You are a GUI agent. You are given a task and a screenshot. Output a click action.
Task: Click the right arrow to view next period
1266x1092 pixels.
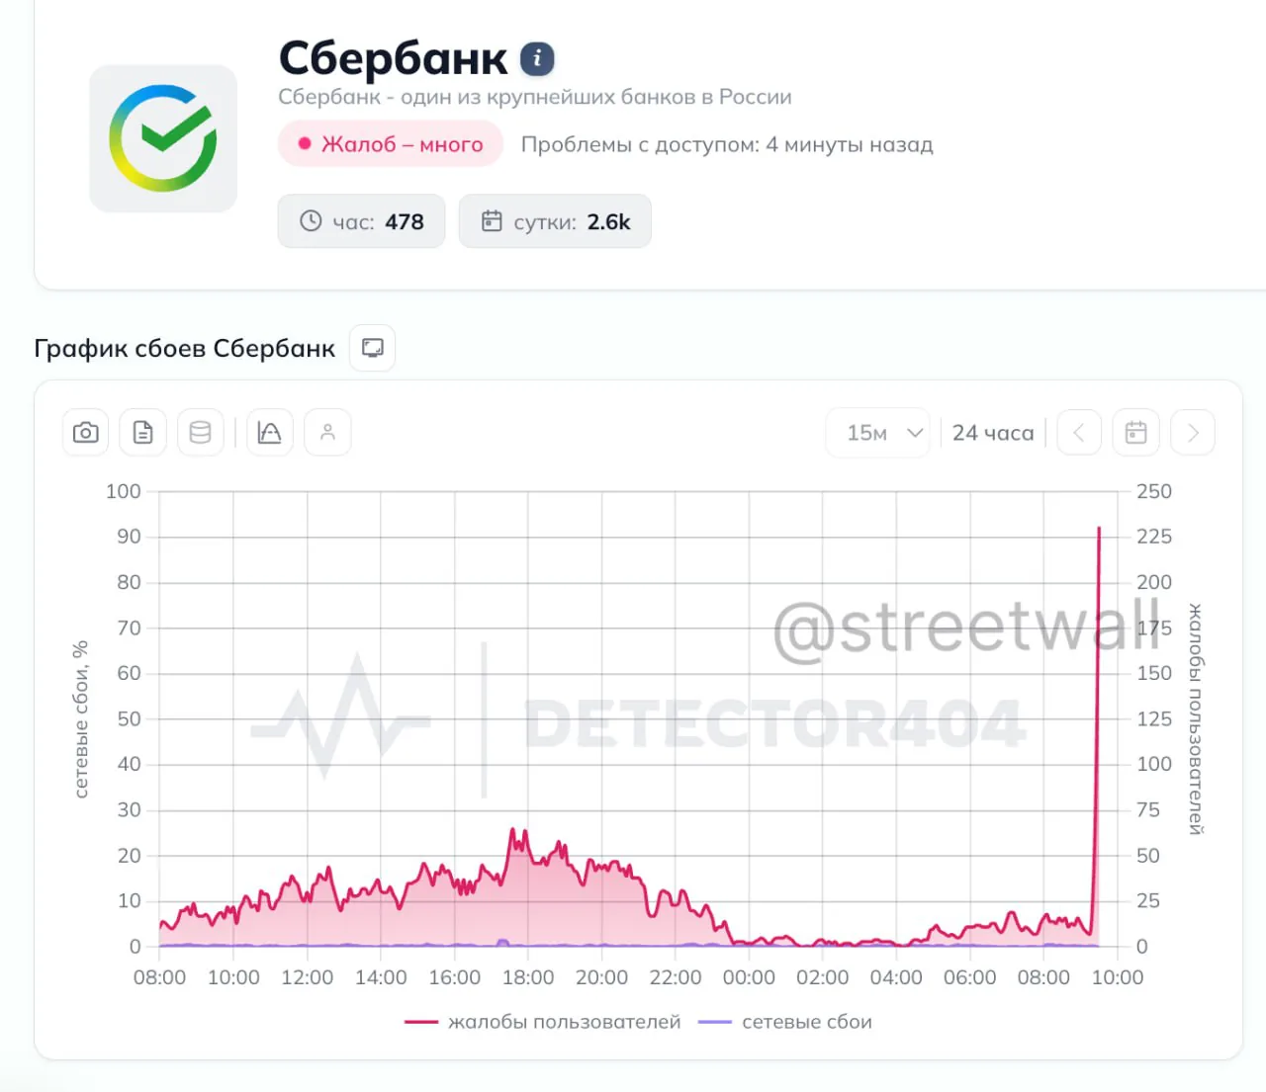click(1193, 432)
